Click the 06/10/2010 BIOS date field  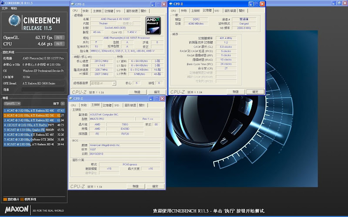(125, 154)
